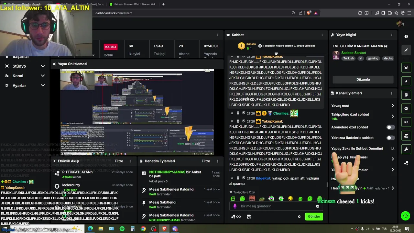Open Brave VPN shield icon
This screenshot has width=414, height=233.
pos(403,13)
